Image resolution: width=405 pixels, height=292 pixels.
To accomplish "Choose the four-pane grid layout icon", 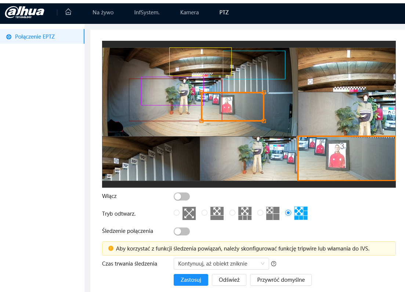I will tap(273, 213).
